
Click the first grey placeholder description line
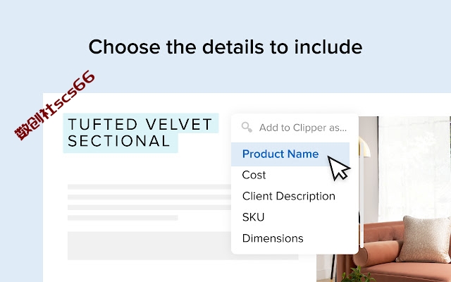(x=149, y=187)
